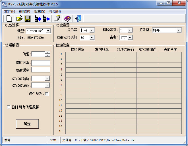This screenshot has width=188, height=146.
Task: Click the 确定 button
Action: point(27,124)
